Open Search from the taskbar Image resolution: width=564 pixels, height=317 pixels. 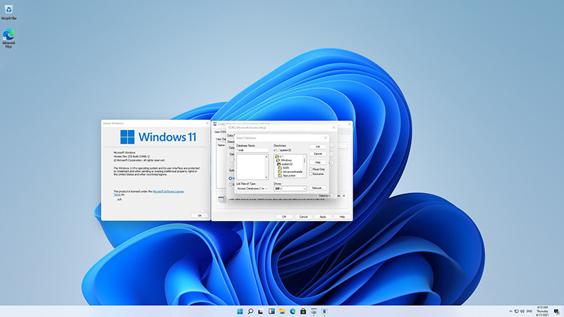(x=250, y=311)
